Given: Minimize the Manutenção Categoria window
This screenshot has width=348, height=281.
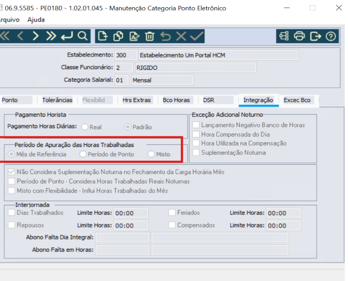Looking at the screenshot, I should (x=287, y=8).
